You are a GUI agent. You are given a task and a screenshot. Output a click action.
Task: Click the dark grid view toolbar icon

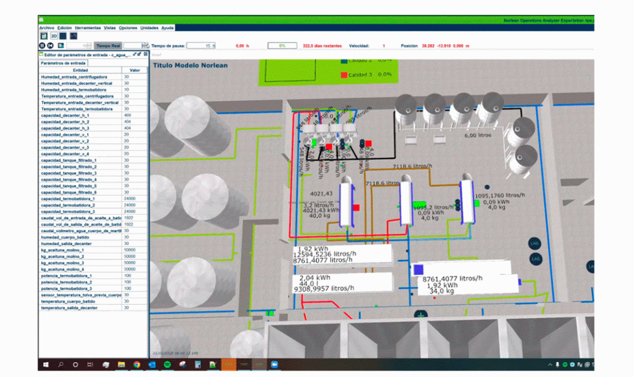point(63,36)
